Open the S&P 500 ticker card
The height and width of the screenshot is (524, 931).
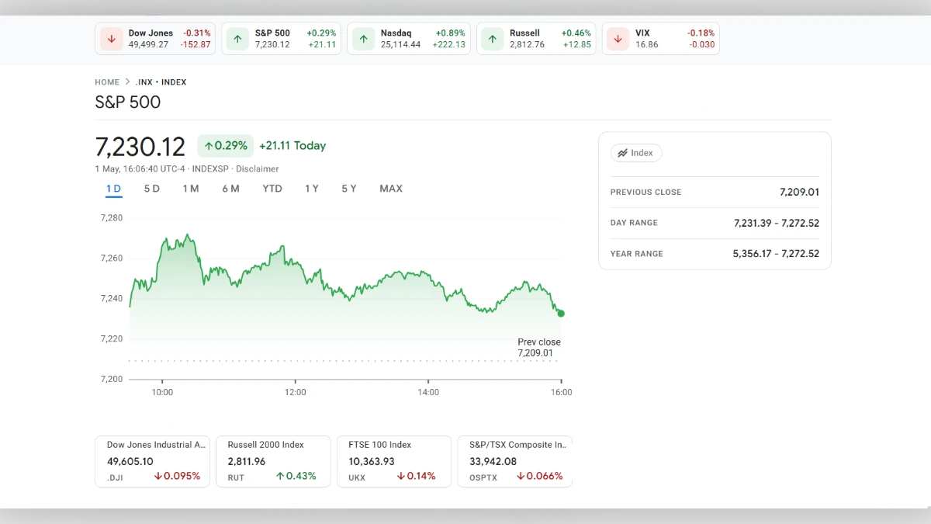282,39
